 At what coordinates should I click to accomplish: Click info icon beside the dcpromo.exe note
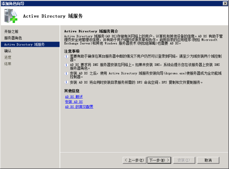[66, 73]
